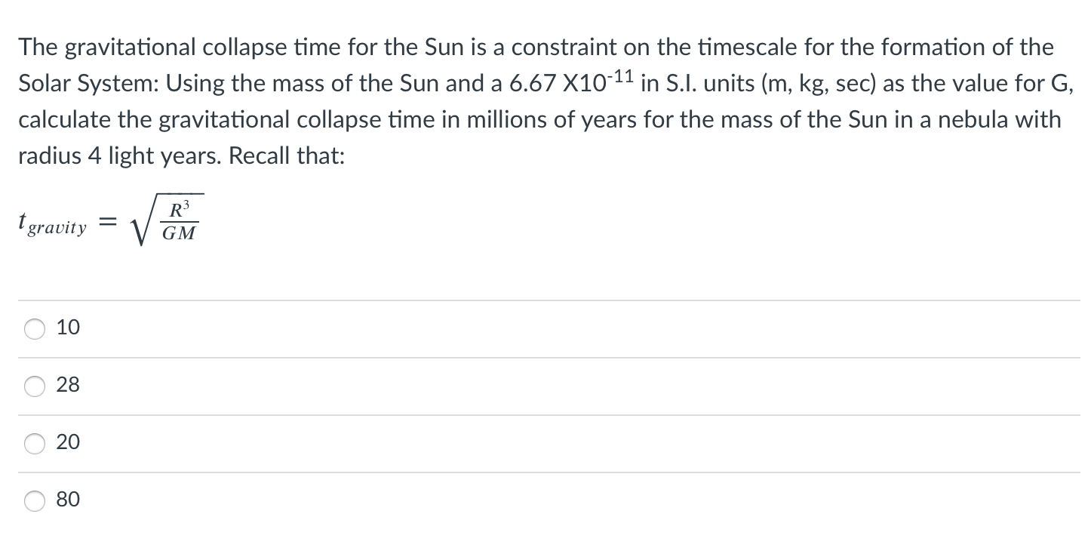
Task: Select the radio button for answer 28
Action: [34, 386]
